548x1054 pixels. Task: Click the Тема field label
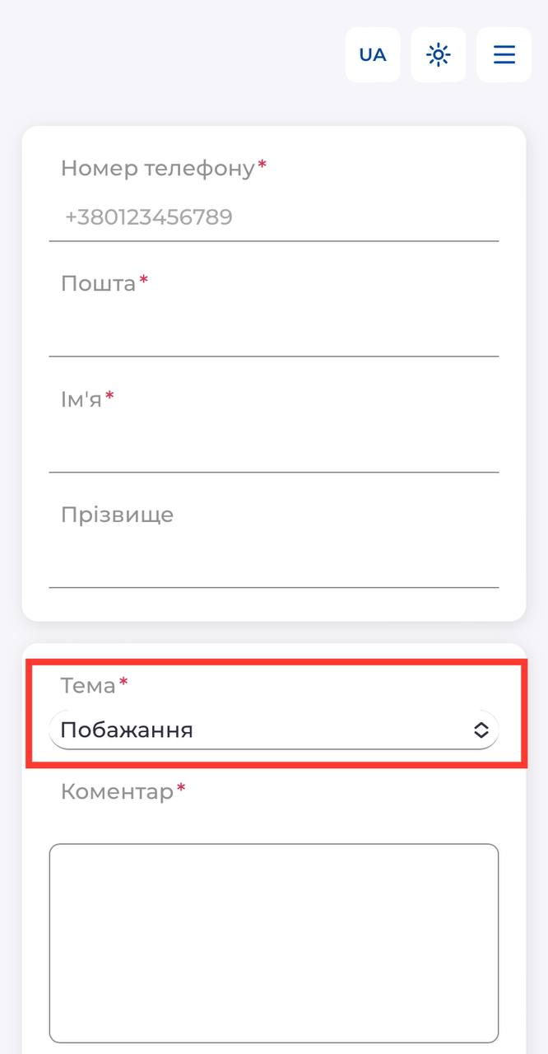tap(88, 685)
